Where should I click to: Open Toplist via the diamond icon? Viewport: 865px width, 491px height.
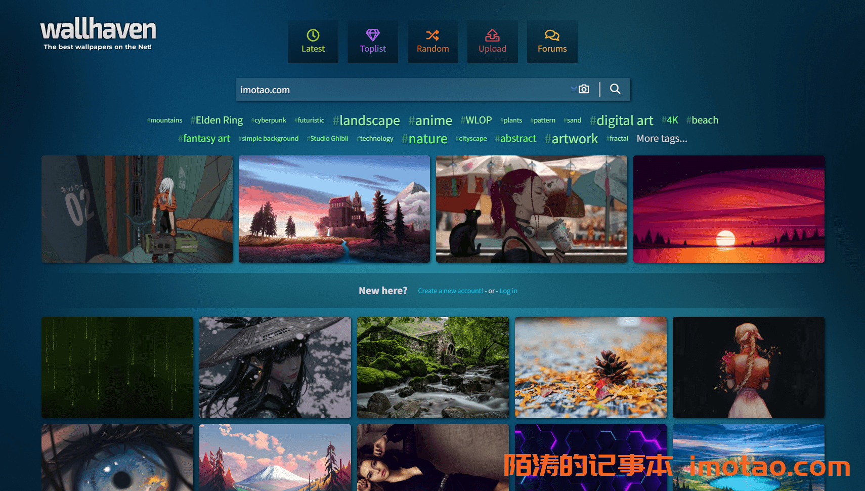coord(373,35)
